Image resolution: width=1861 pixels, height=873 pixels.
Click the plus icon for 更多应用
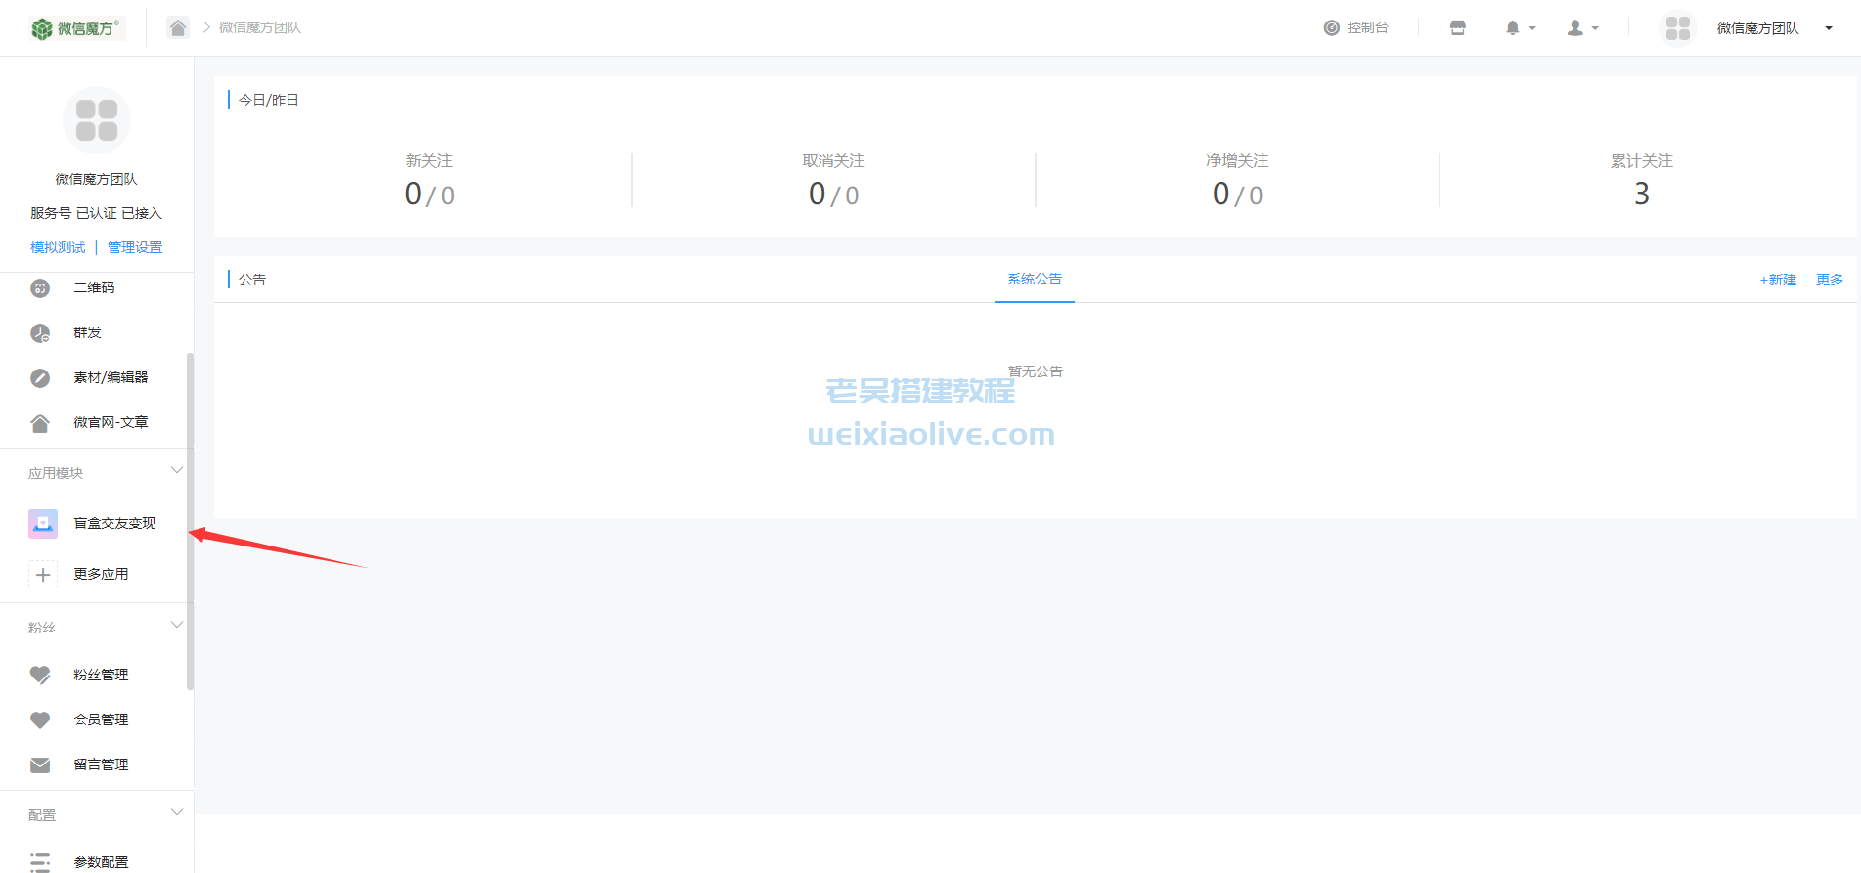(43, 575)
